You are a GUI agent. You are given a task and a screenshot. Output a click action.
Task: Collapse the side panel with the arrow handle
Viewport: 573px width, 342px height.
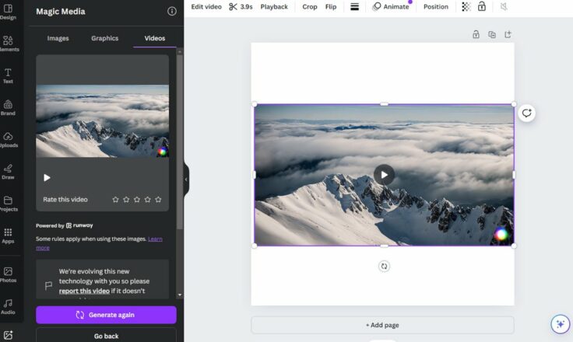(x=185, y=179)
